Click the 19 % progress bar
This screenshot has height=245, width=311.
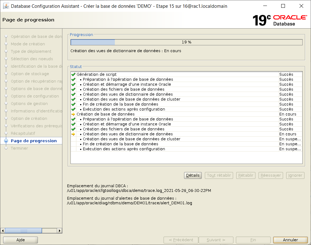pos(187,42)
